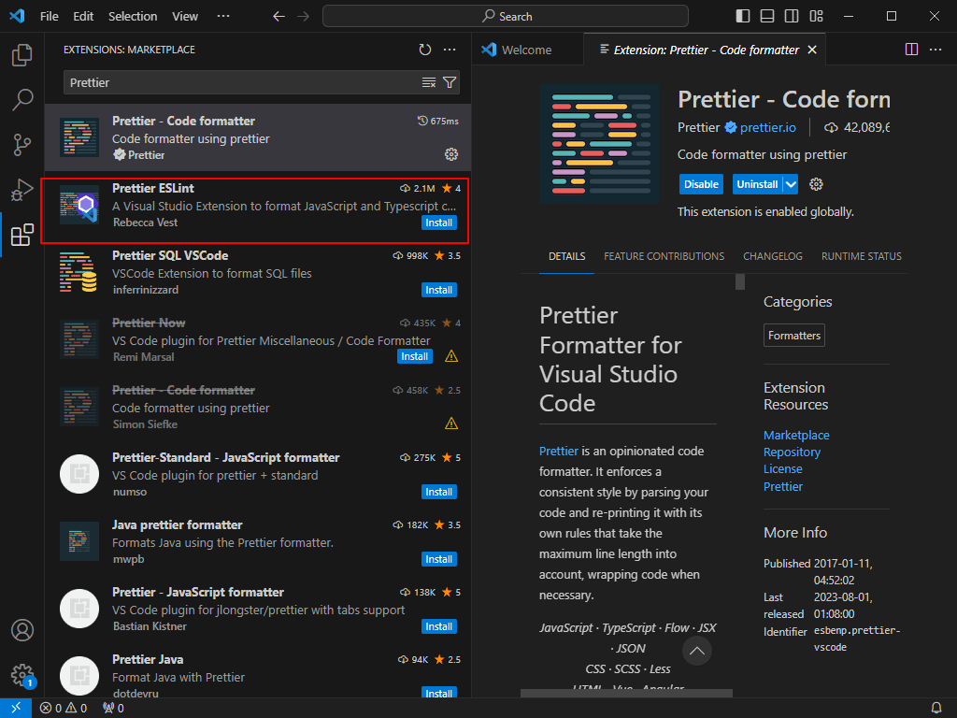Open the View menu
The image size is (957, 718).
click(185, 17)
